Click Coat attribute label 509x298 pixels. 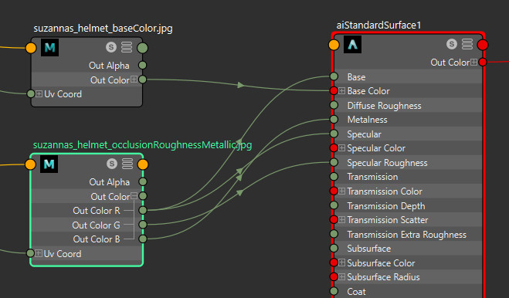(356, 292)
